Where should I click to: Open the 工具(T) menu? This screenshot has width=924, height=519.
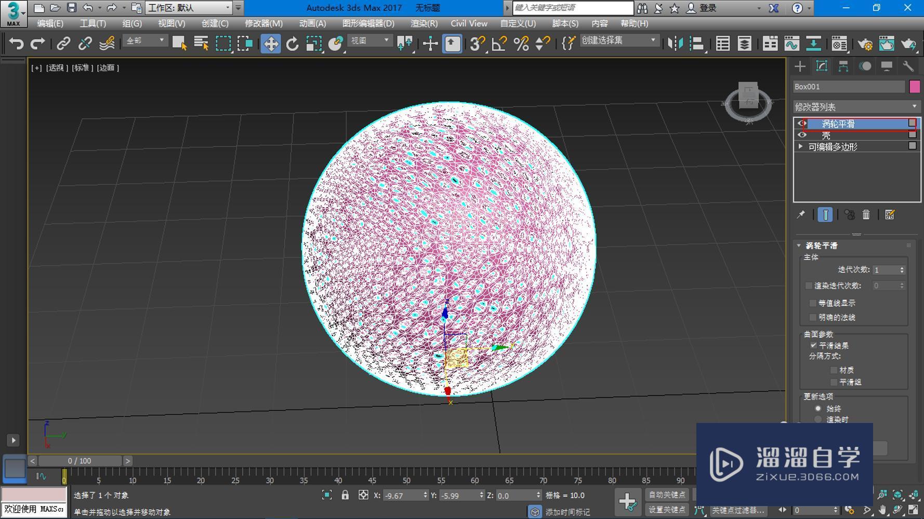point(93,23)
